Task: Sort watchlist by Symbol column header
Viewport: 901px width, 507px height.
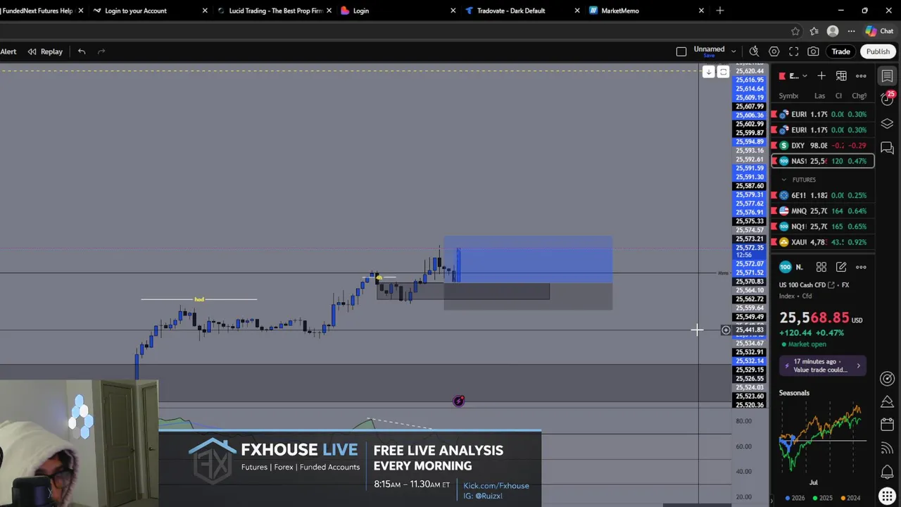Action: (788, 96)
